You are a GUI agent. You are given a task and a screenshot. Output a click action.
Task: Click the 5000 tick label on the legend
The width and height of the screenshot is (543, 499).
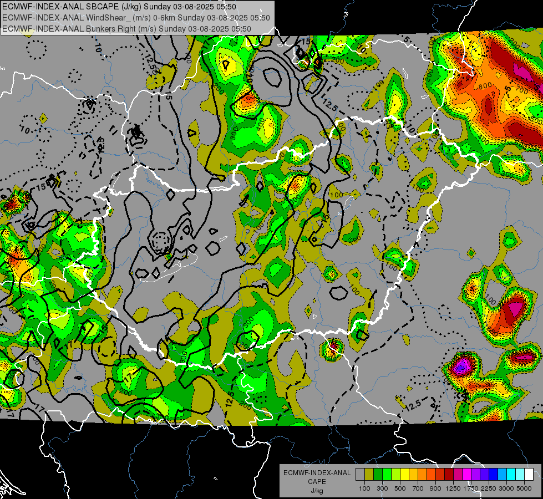click(x=524, y=488)
